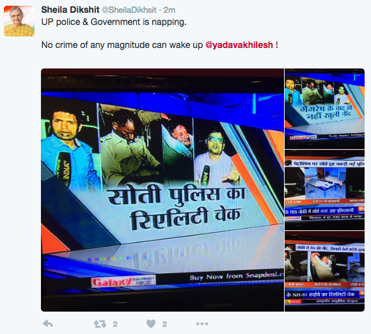Open the Sheila Dikshit display name
Screen dimensions: 371x334
tap(70, 10)
